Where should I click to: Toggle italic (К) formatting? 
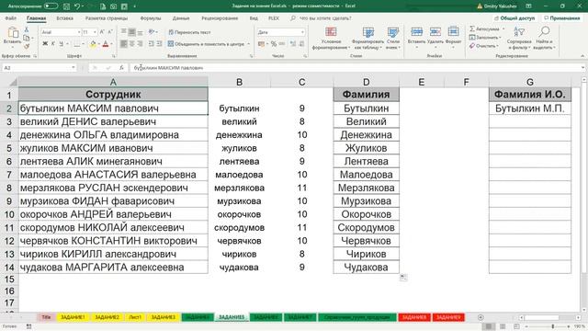[53, 44]
